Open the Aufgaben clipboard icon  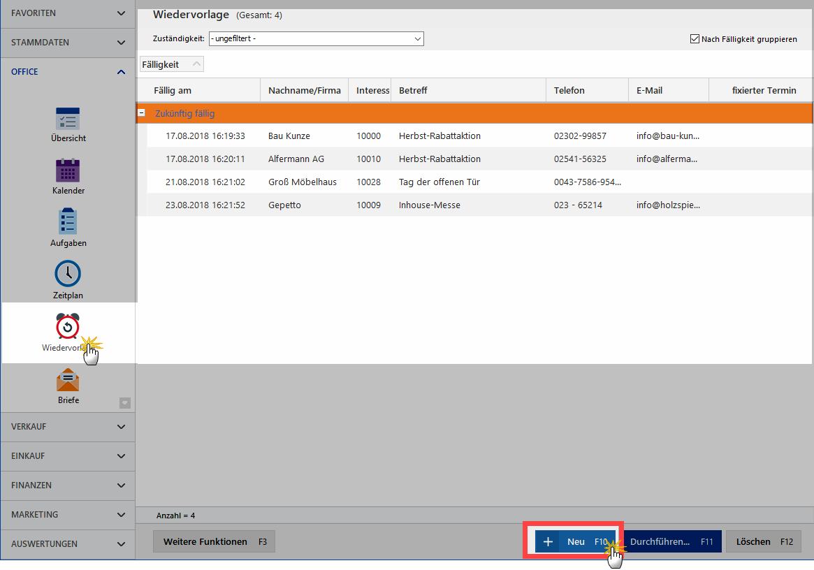coord(68,221)
